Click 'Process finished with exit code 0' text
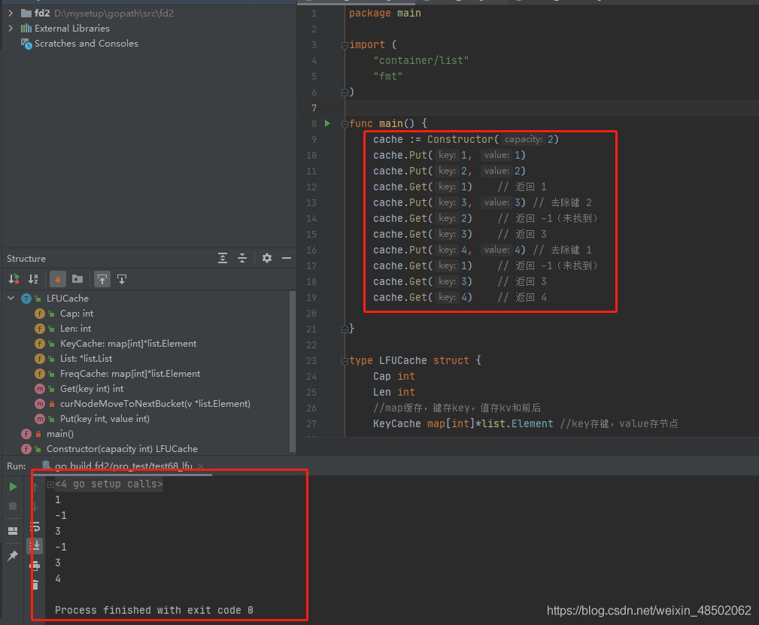Screen dimensions: 759x625 coord(154,610)
